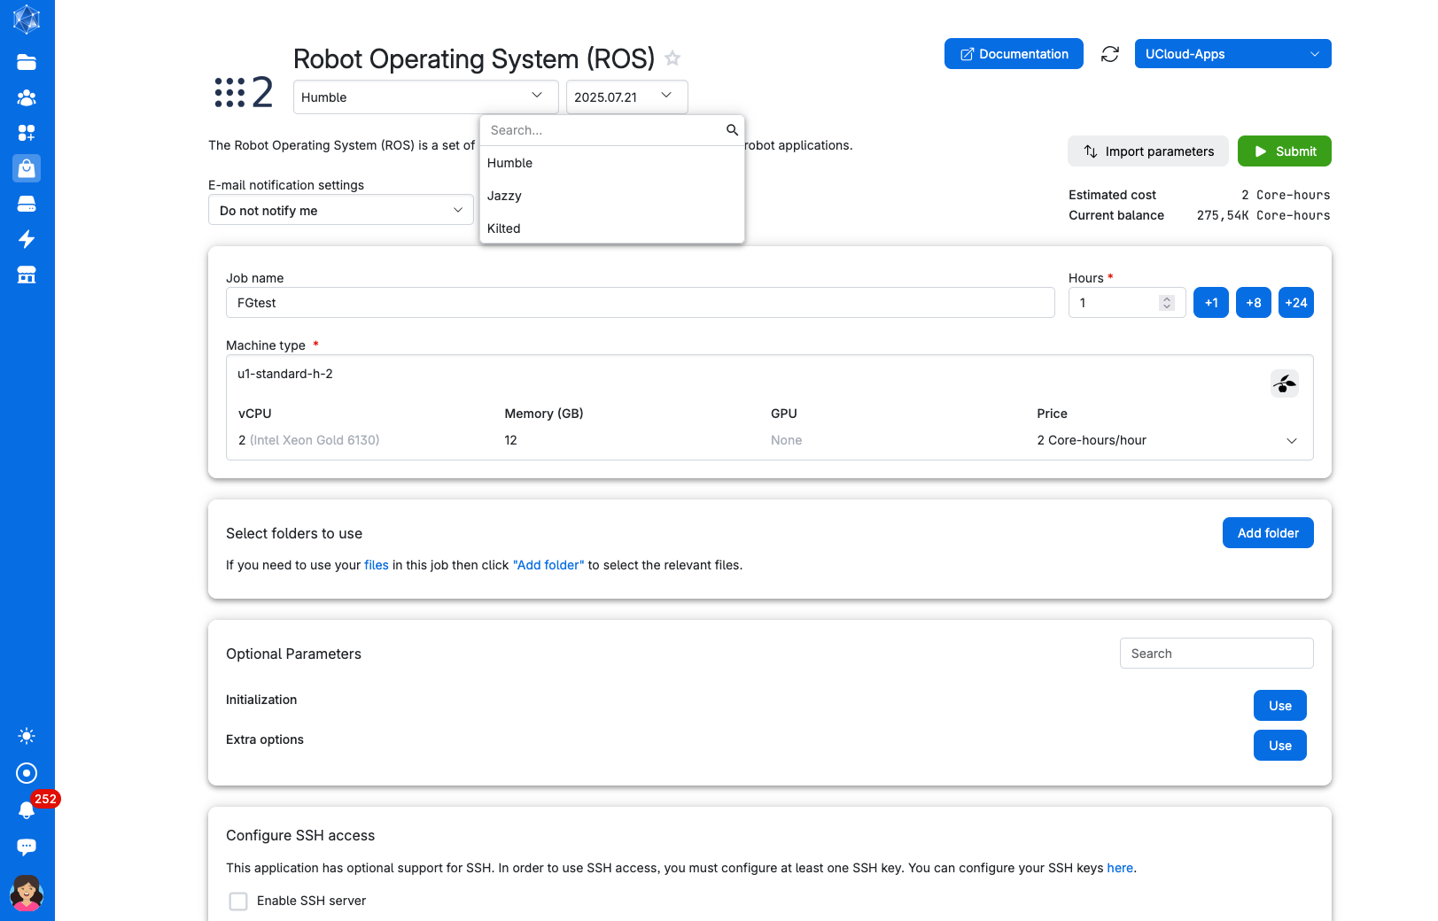Submit the job
This screenshot has width=1438, height=921.
coord(1284,151)
